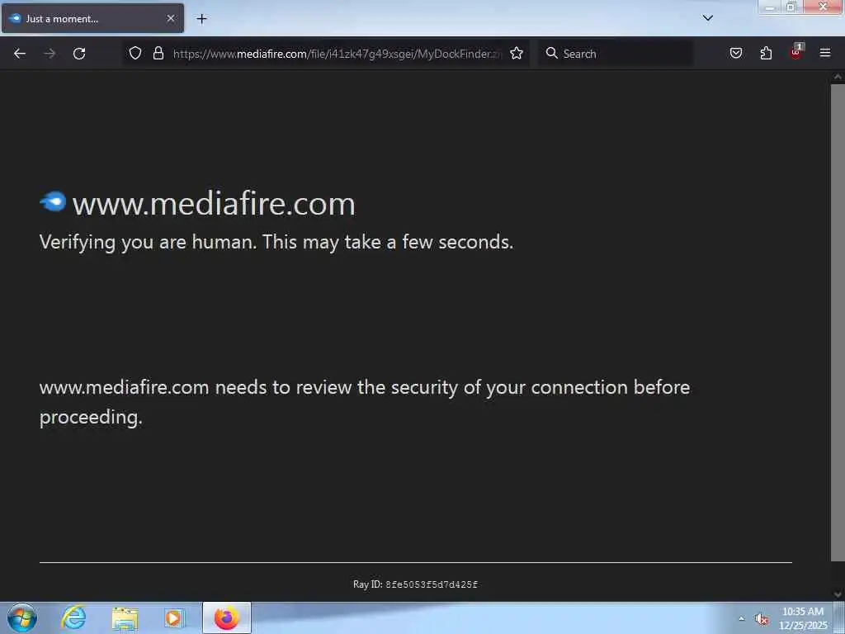The width and height of the screenshot is (845, 634).
Task: Click 'Verifying you are human' text
Action: pos(276,242)
